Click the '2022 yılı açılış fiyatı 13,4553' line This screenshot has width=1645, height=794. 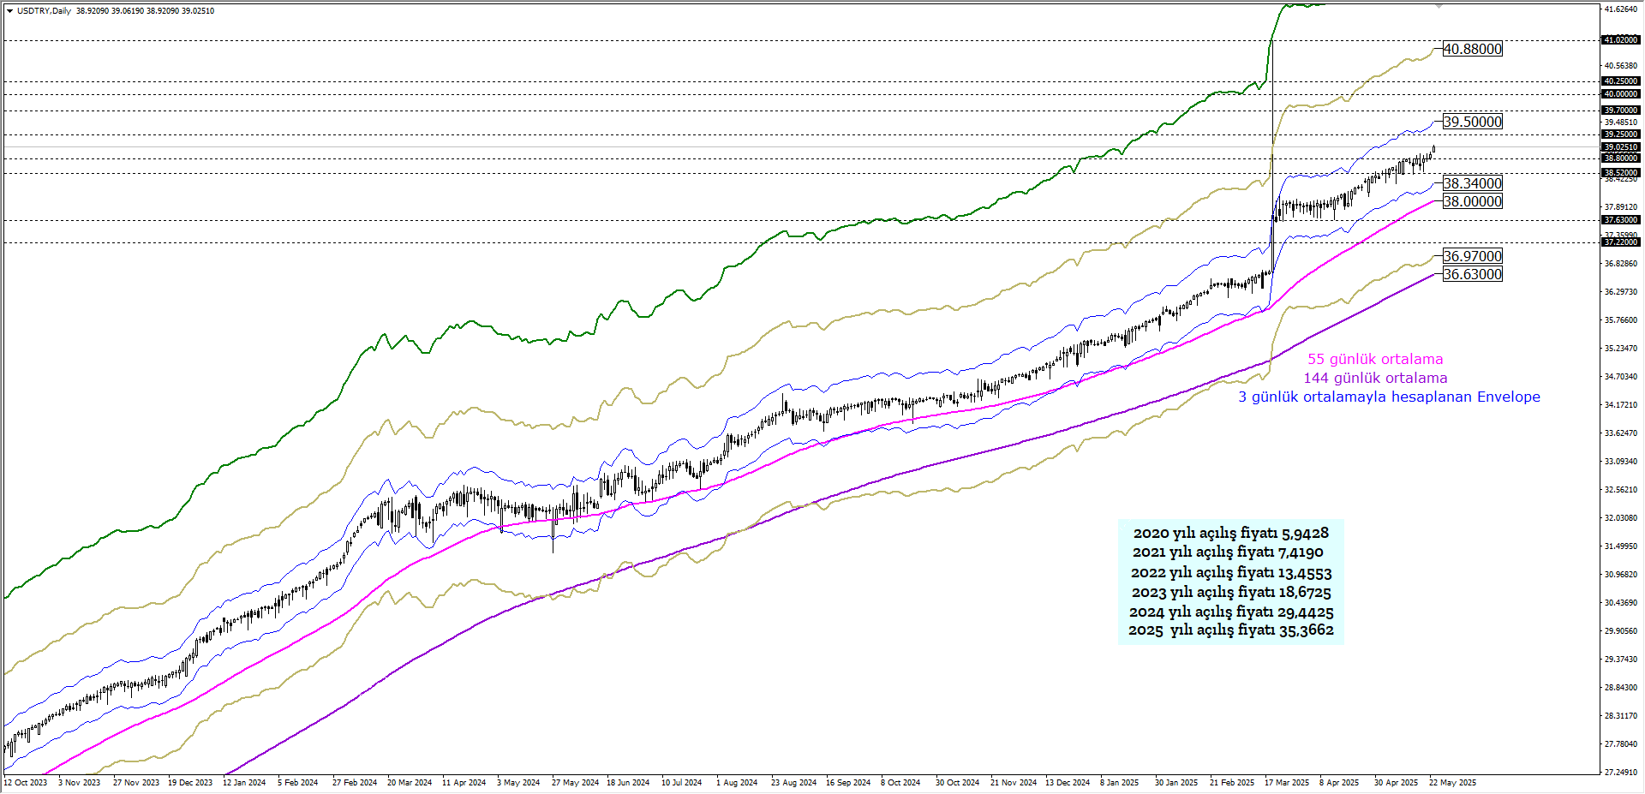[x=1231, y=573]
